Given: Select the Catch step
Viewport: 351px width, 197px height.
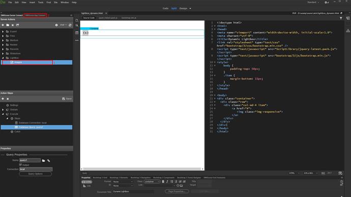Looking at the screenshot, I should point(17,132).
